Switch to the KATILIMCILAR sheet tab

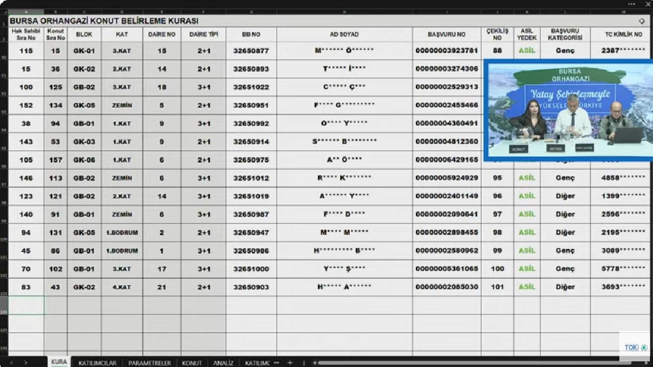tap(97, 362)
